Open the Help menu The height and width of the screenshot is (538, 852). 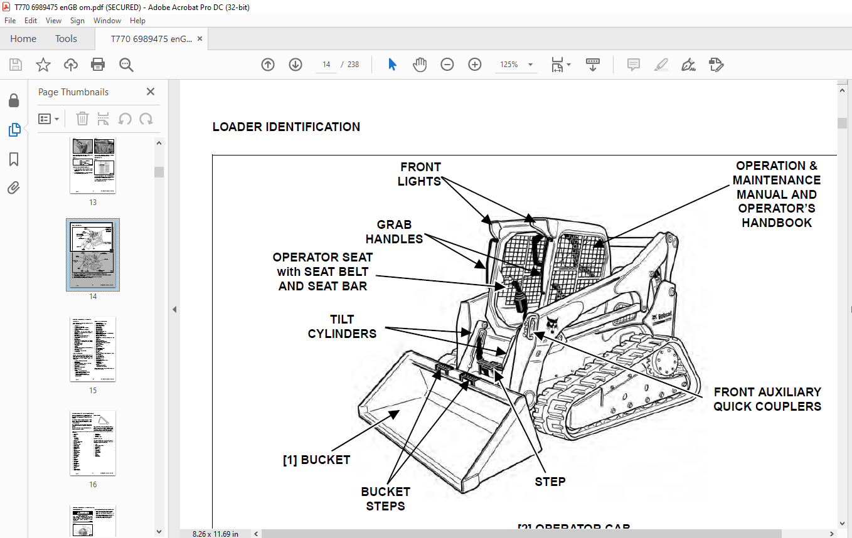pyautogui.click(x=137, y=21)
